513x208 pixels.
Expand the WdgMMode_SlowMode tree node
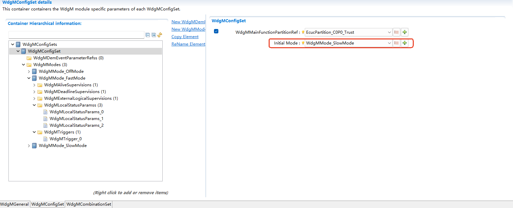29,146
